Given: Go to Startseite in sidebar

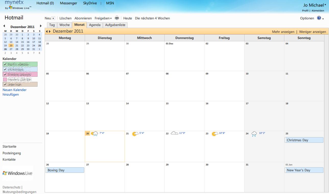Looking at the screenshot, I should 9,147.
